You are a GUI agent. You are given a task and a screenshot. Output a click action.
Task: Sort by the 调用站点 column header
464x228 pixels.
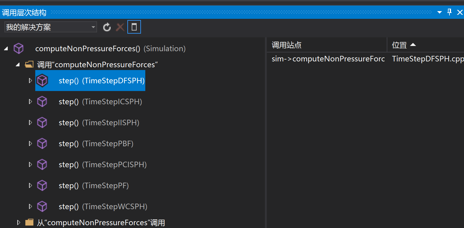click(327, 45)
